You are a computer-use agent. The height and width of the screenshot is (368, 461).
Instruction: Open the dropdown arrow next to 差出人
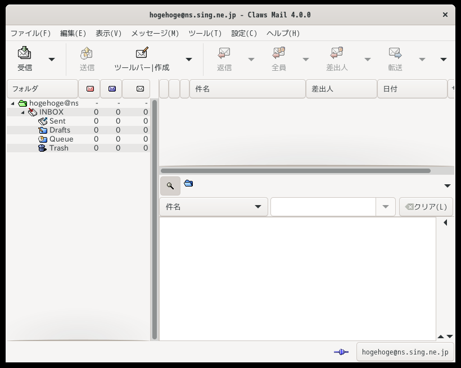(368, 60)
